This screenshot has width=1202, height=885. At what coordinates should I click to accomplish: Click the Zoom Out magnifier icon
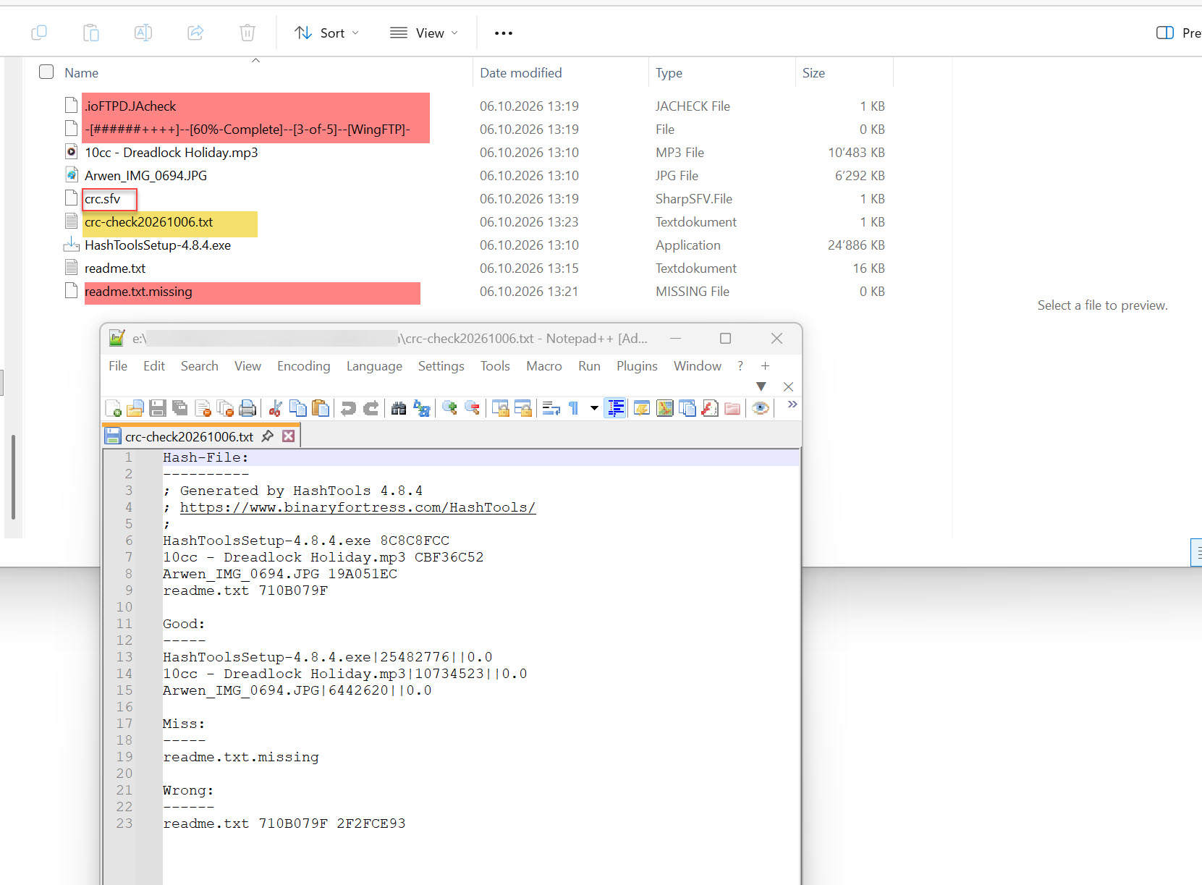coord(473,408)
